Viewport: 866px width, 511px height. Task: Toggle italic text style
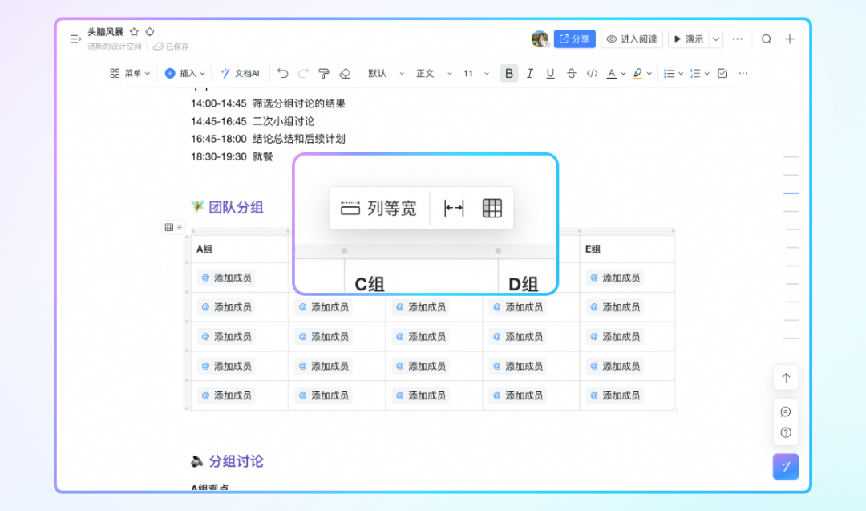point(529,73)
